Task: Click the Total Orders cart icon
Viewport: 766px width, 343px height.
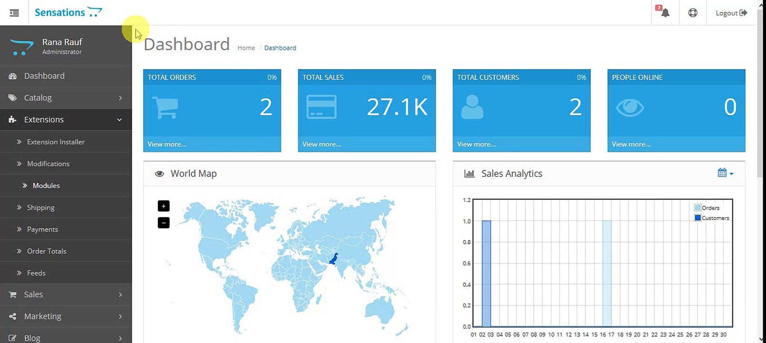Action: (x=165, y=107)
